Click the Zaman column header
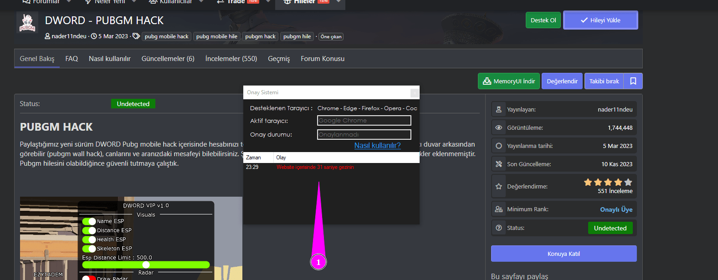The width and height of the screenshot is (718, 280). pos(258,158)
